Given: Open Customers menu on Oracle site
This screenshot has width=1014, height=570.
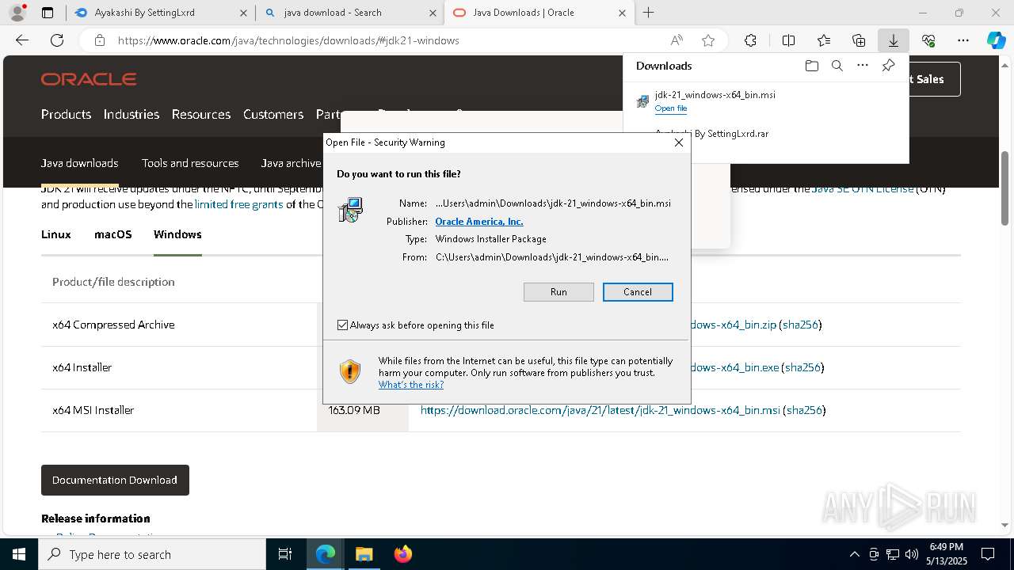Looking at the screenshot, I should [273, 114].
